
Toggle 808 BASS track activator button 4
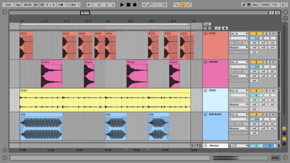[x=256, y=115]
